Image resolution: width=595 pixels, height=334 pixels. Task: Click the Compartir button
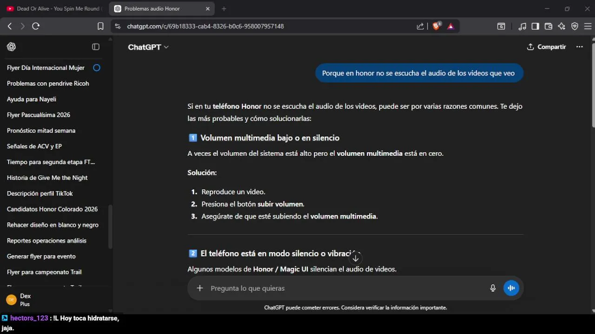point(546,47)
